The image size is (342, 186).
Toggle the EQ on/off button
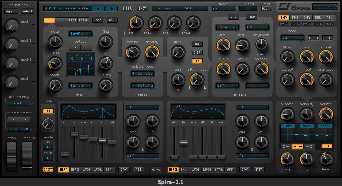click(x=327, y=146)
